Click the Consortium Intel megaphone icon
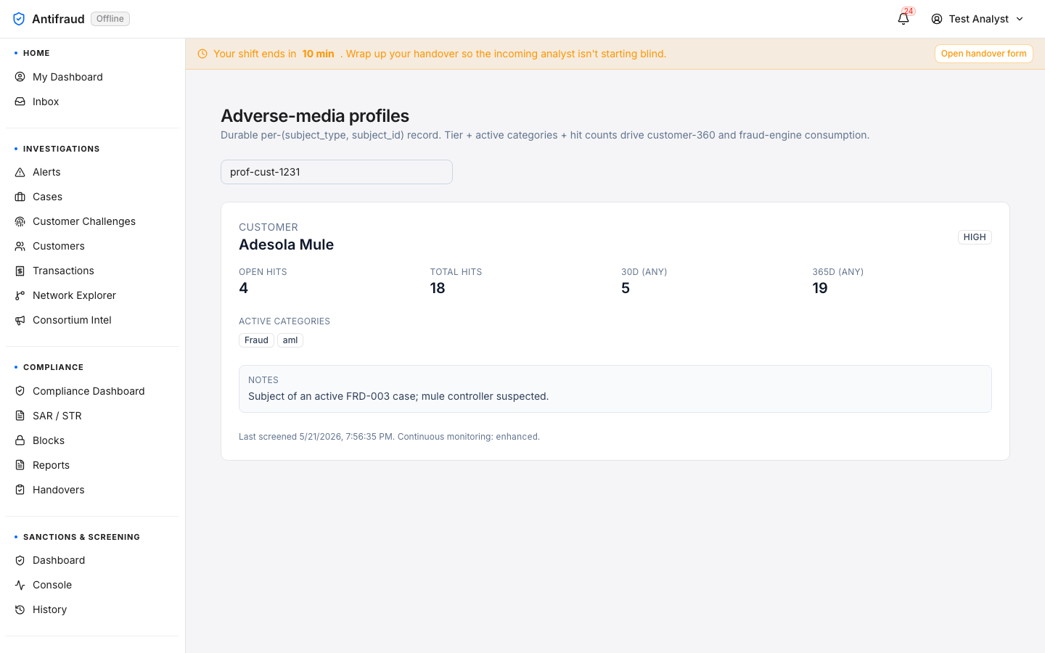Screen dimensions: 1045x653 tap(20, 320)
